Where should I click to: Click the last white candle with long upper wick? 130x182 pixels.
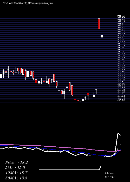click(x=102, y=29)
